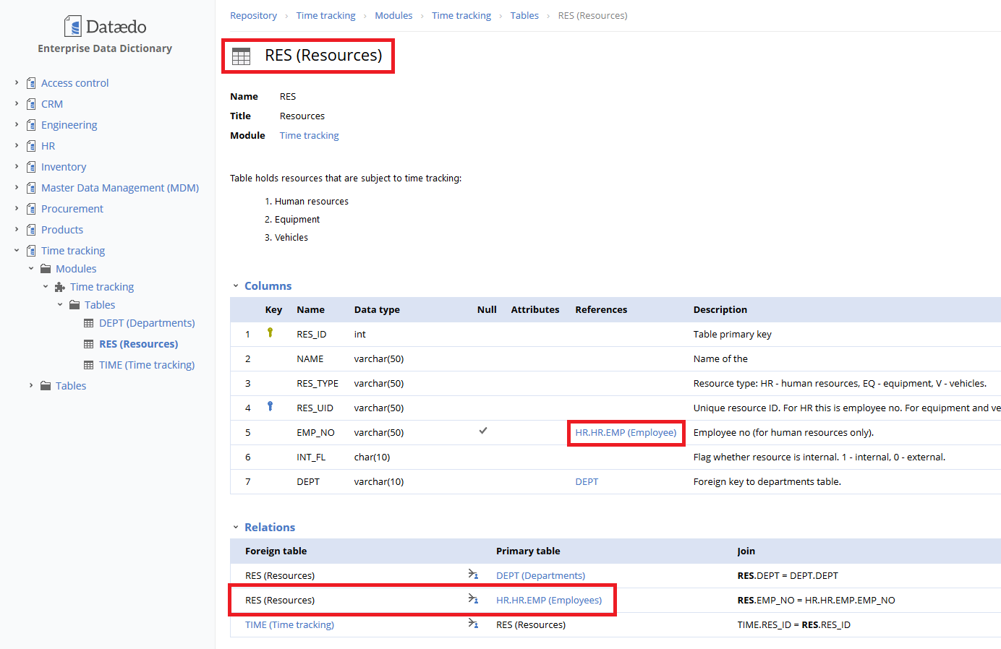The image size is (1001, 649).
Task: Open TIME (Time tracking) foreign table link
Action: pos(289,625)
